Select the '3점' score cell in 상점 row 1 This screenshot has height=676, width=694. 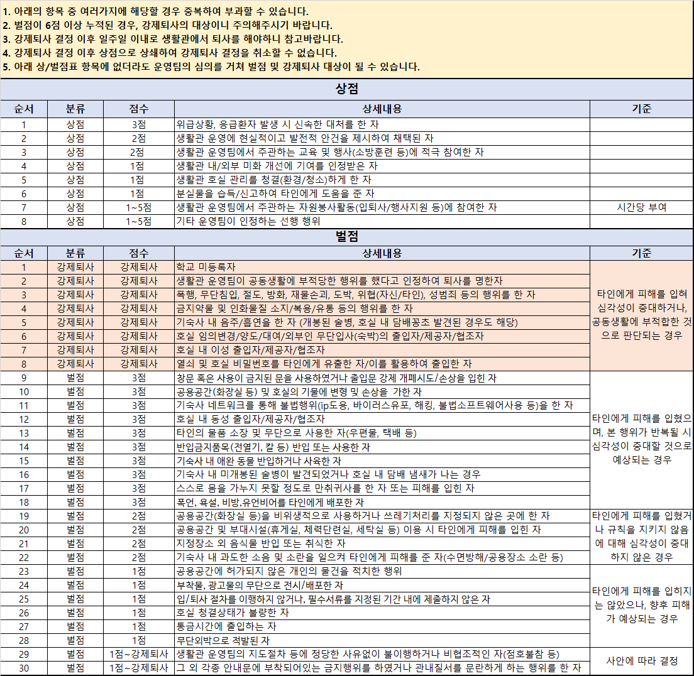pos(138,124)
